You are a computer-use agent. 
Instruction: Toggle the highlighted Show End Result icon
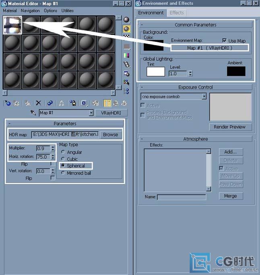pos(107,103)
